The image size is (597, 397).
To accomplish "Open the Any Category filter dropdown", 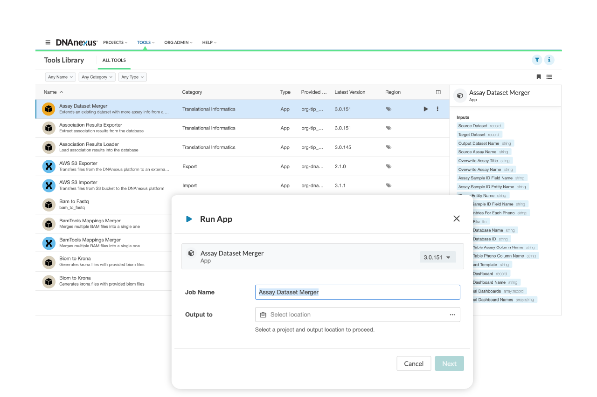I will point(97,77).
